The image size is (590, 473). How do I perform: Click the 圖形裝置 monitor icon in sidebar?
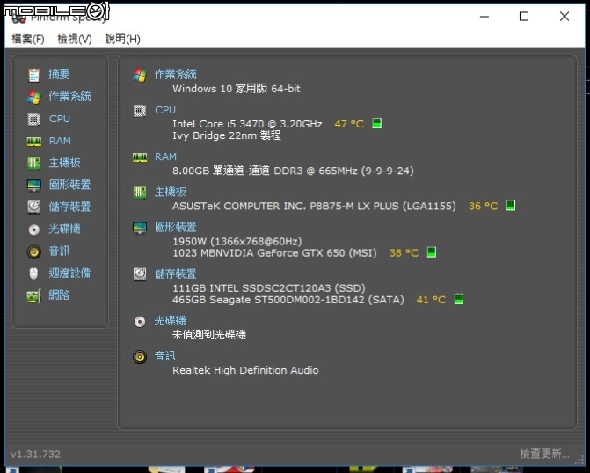tap(34, 186)
